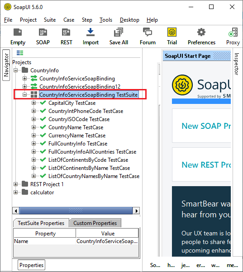This screenshot has width=243, height=272.
Task: Click the CountryInfo project folder icon
Action: coord(25,70)
